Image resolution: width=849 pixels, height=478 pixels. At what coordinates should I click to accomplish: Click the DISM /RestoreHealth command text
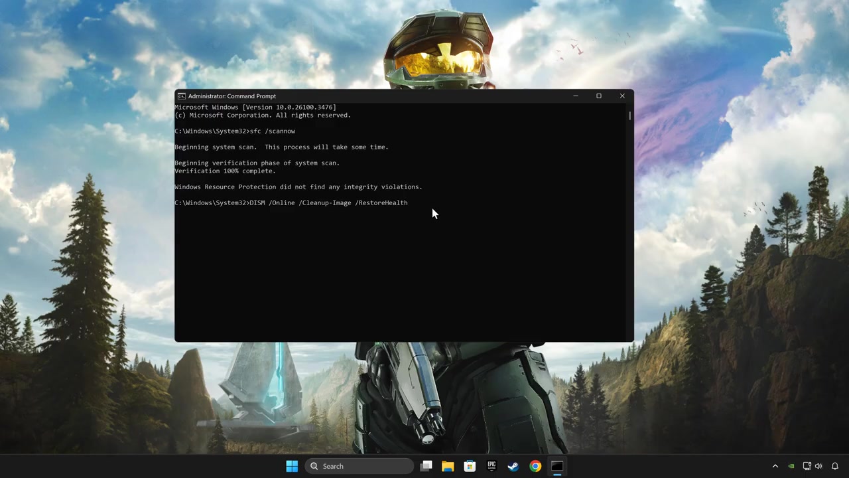(x=328, y=202)
